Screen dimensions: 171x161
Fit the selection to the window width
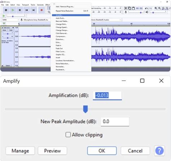click(163, 8)
